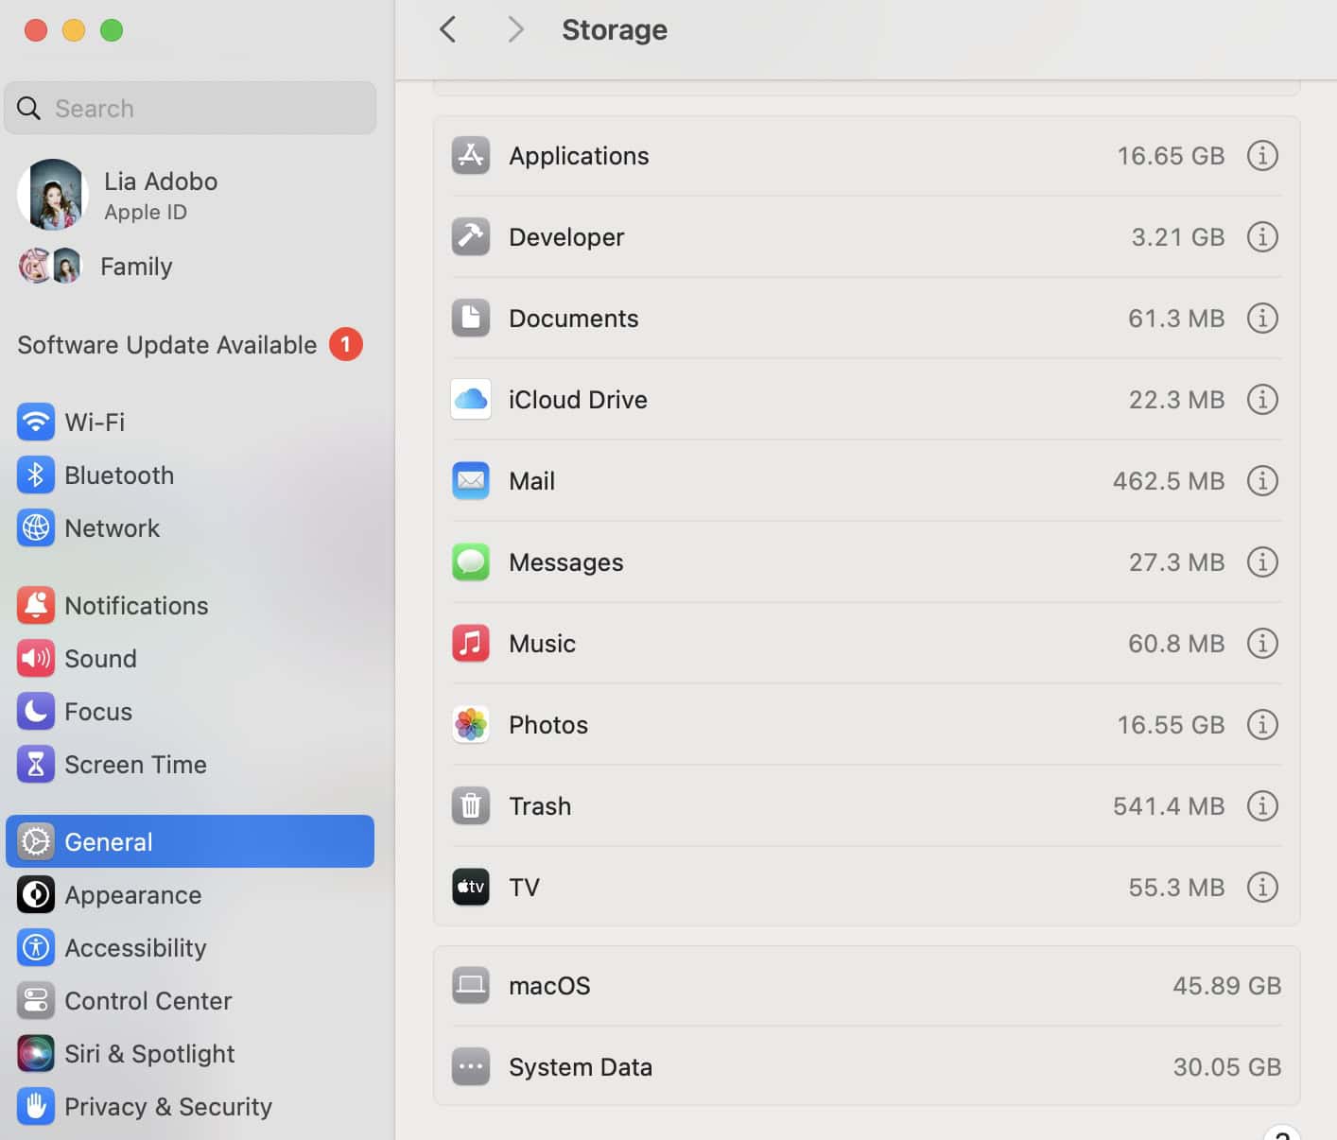This screenshot has width=1337, height=1140.
Task: Select Sound in the sidebar
Action: pos(190,658)
